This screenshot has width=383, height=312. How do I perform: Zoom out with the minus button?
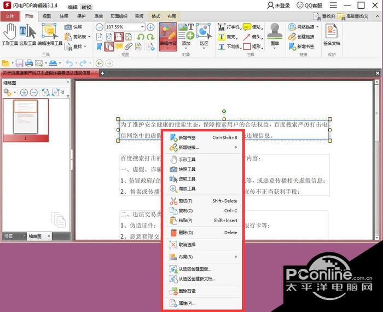click(99, 27)
